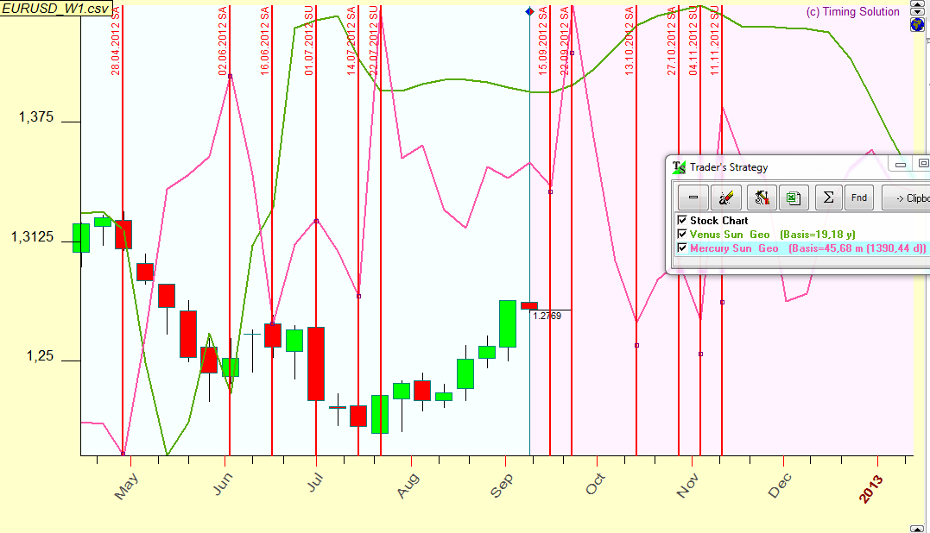Click the 02.06.2012 SA vertical date line
The width and height of the screenshot is (930, 533).
(230, 259)
